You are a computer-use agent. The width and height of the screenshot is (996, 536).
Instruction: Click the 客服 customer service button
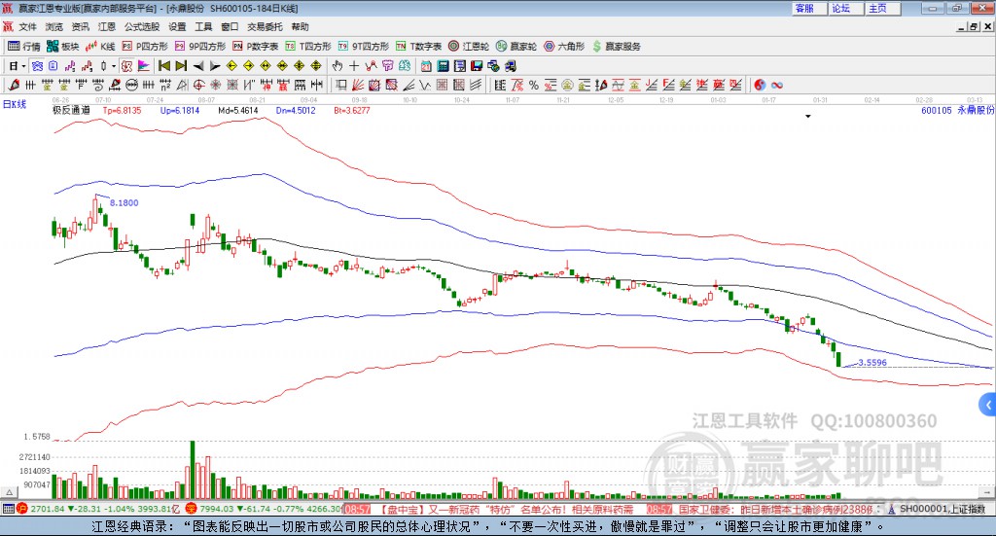809,8
